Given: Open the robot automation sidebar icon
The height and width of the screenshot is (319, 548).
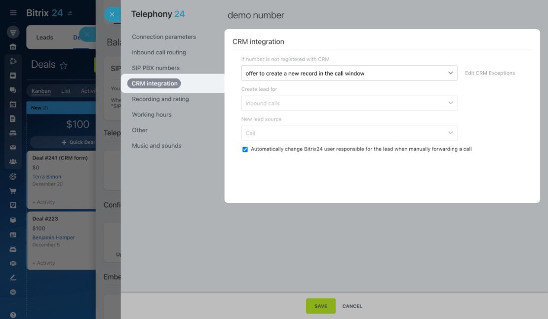Looking at the screenshot, I should (13, 249).
